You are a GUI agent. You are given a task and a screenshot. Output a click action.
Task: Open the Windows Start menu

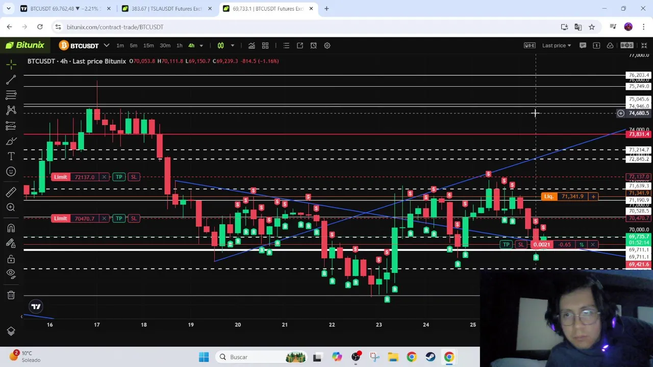(204, 357)
